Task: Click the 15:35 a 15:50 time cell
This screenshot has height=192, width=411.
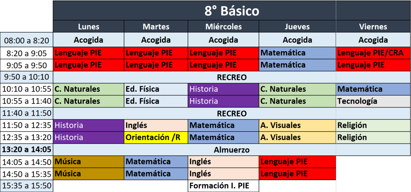Action: pos(26,186)
